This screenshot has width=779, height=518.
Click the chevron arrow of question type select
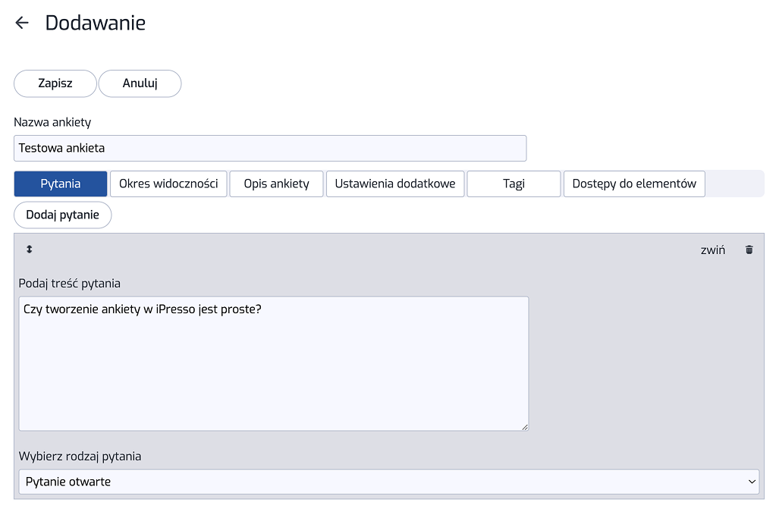tap(752, 482)
